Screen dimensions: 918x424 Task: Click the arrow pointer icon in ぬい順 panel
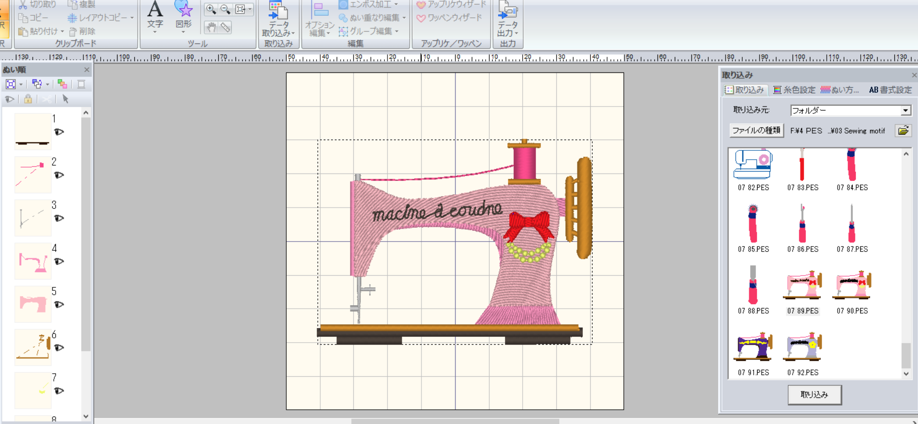point(65,99)
